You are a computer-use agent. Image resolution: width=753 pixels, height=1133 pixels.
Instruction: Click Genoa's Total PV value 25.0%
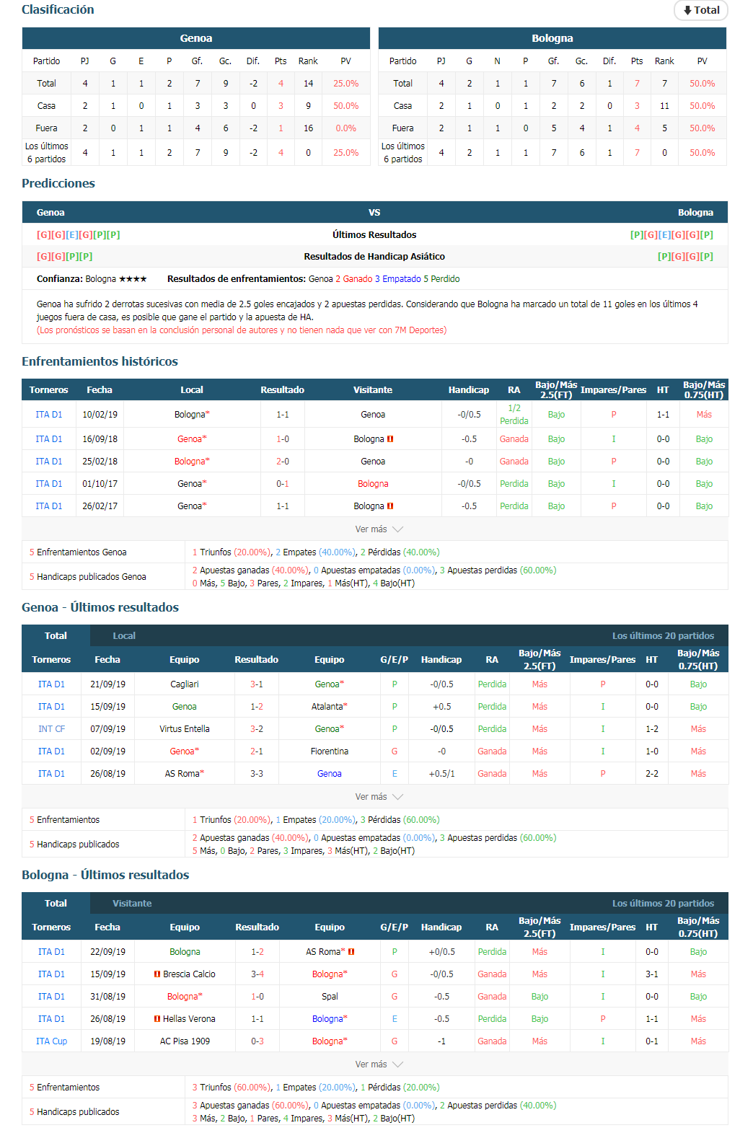346,83
